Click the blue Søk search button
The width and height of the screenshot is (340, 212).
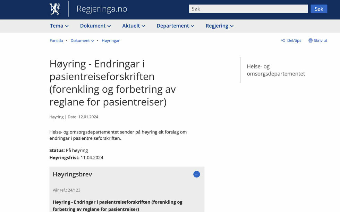click(x=319, y=9)
